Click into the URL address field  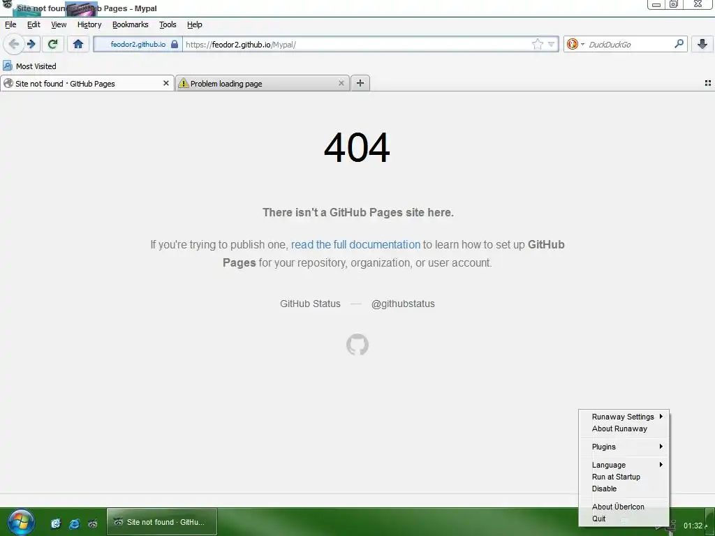355,44
